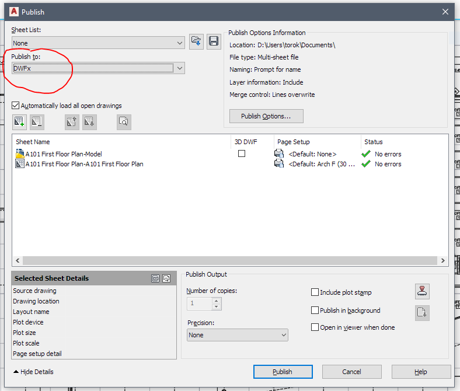460x391 pixels.
Task: Click the sheet list horizontal scrollbar track
Action: (x=230, y=260)
